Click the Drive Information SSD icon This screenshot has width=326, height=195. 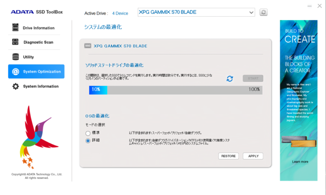pos(15,28)
